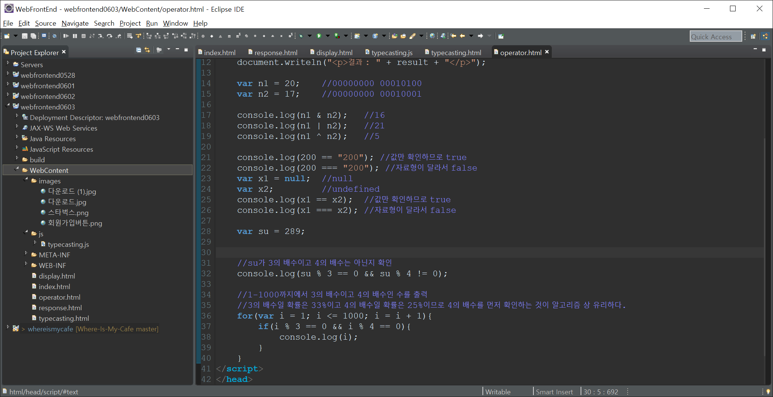Open the Window menu
This screenshot has height=397, width=773.
coord(175,23)
